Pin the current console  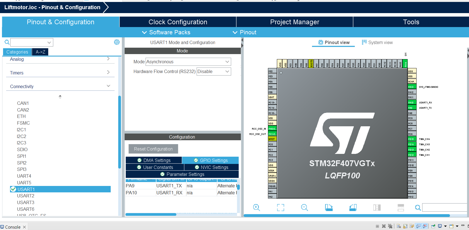click(x=433, y=226)
